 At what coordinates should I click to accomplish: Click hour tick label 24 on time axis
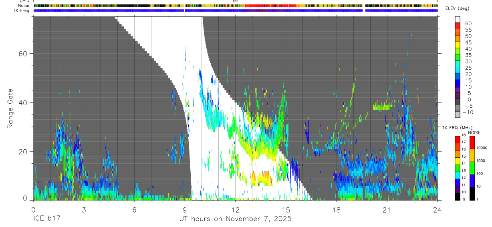click(x=438, y=210)
